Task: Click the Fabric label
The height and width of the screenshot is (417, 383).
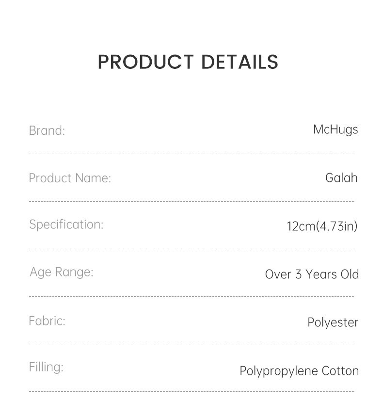Action: point(47,321)
